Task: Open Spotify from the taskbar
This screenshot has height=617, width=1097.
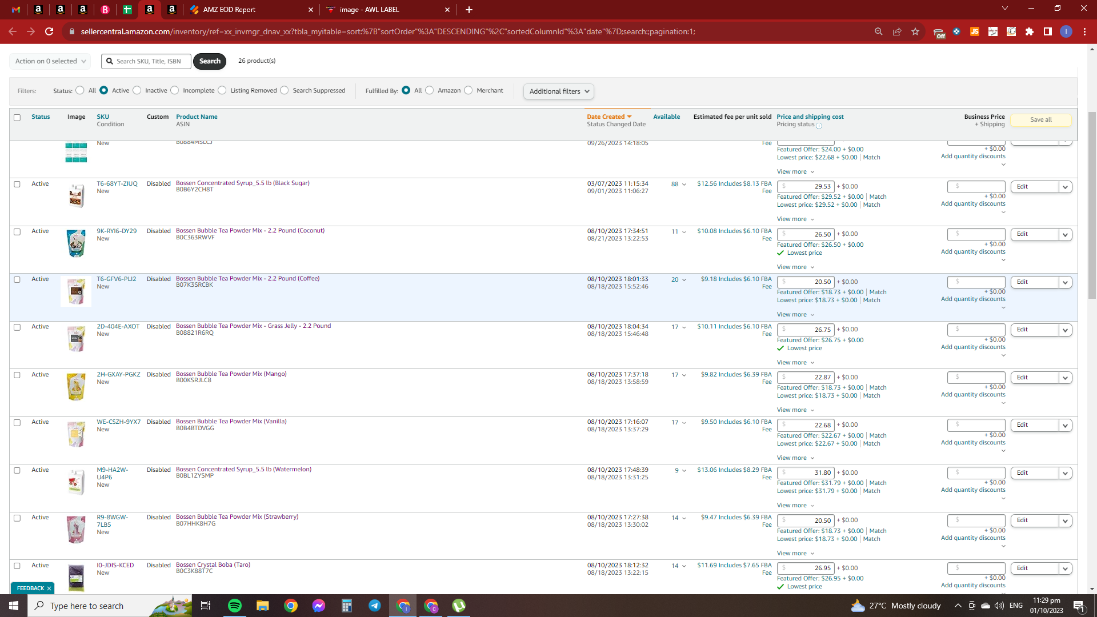Action: (235, 606)
